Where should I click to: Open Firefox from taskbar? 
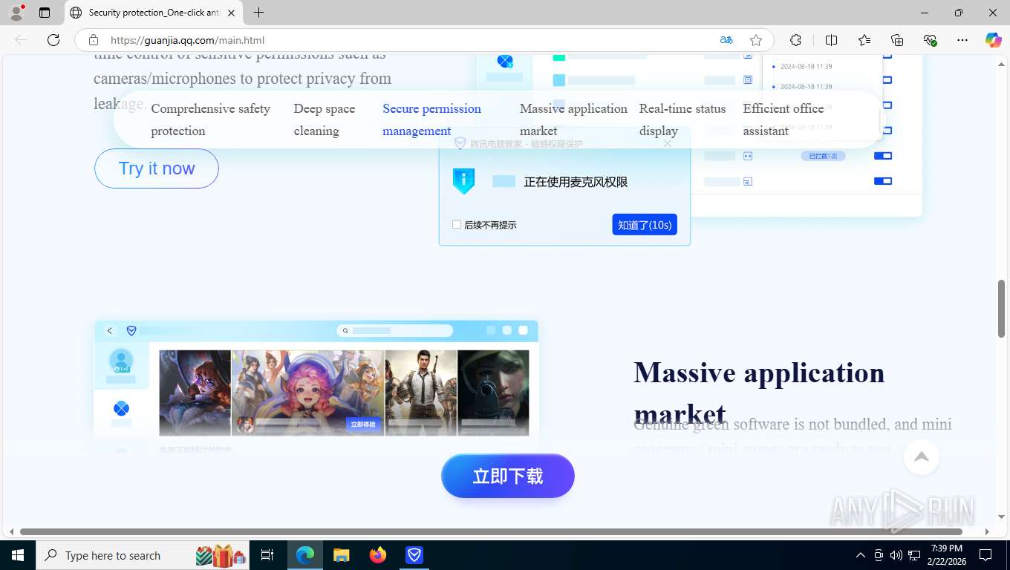[378, 555]
